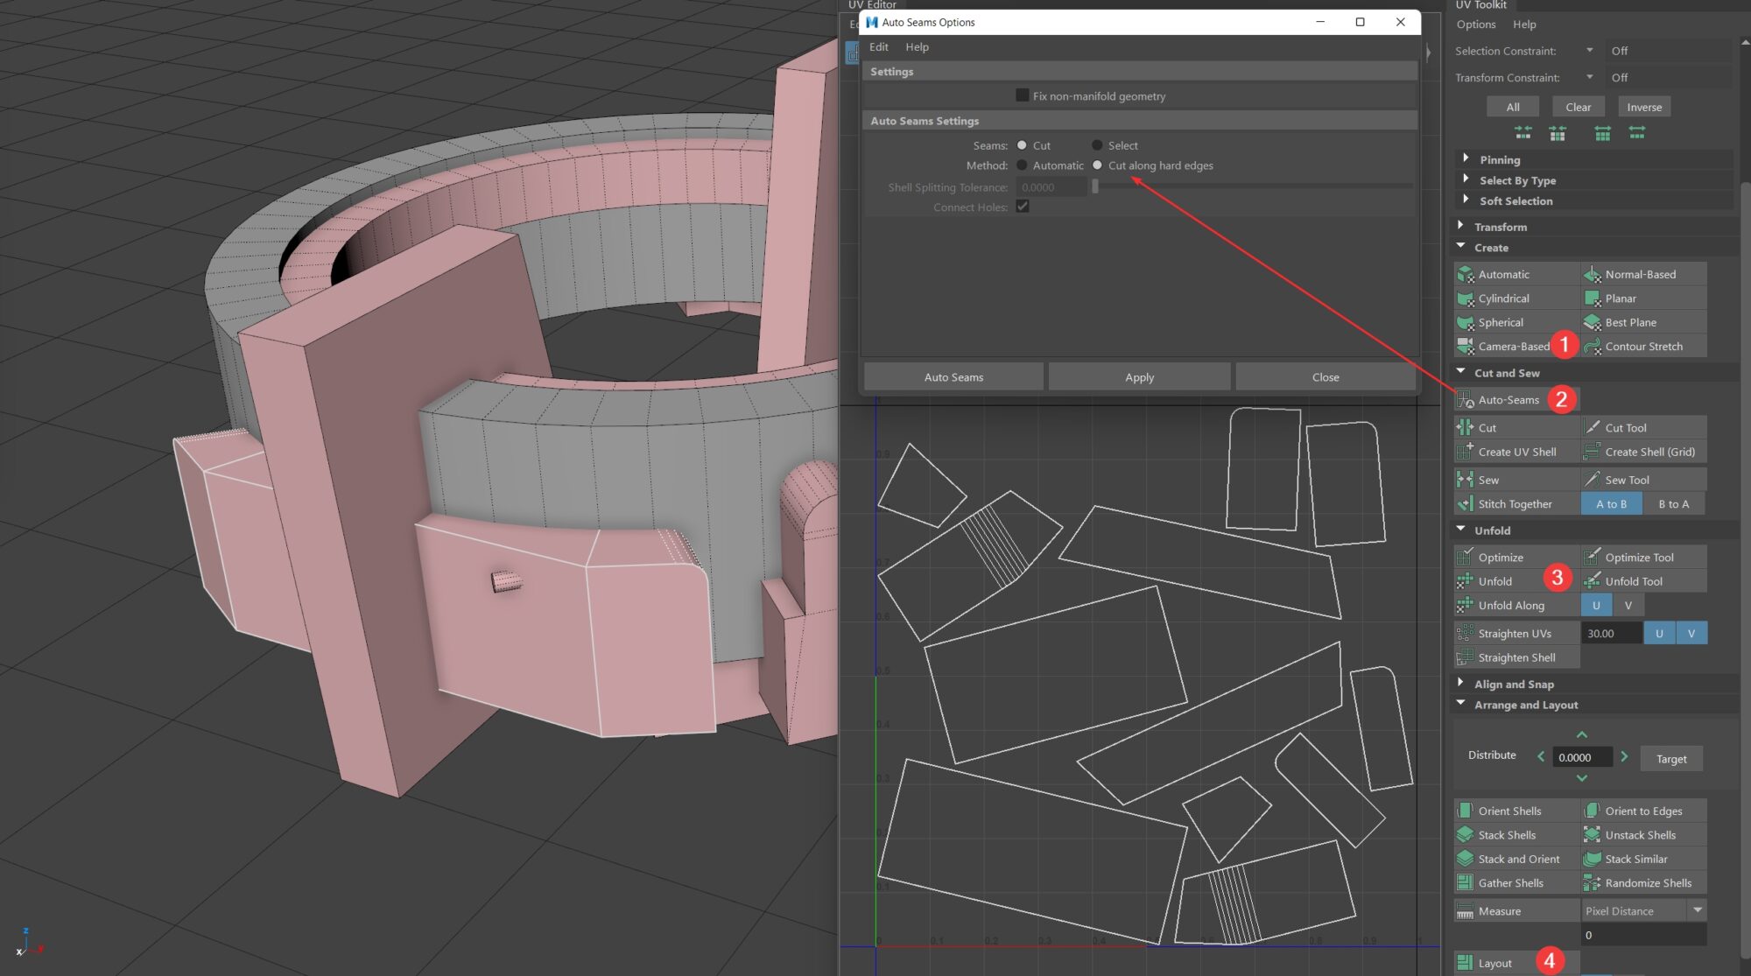Click the Automatic projection icon
1751x976 pixels.
pos(1465,274)
